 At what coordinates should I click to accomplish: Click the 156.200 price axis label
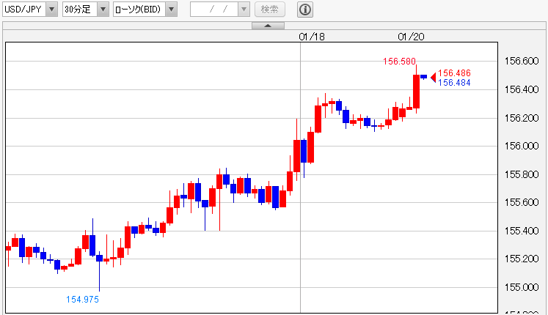pyautogui.click(x=522, y=118)
